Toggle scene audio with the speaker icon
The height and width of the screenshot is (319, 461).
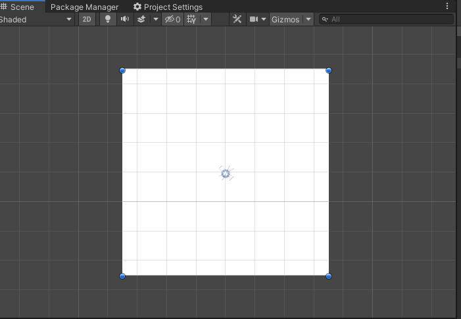[125, 20]
